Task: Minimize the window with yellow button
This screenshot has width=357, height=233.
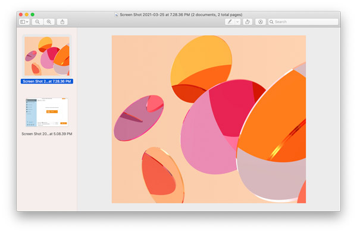Action: 27,14
